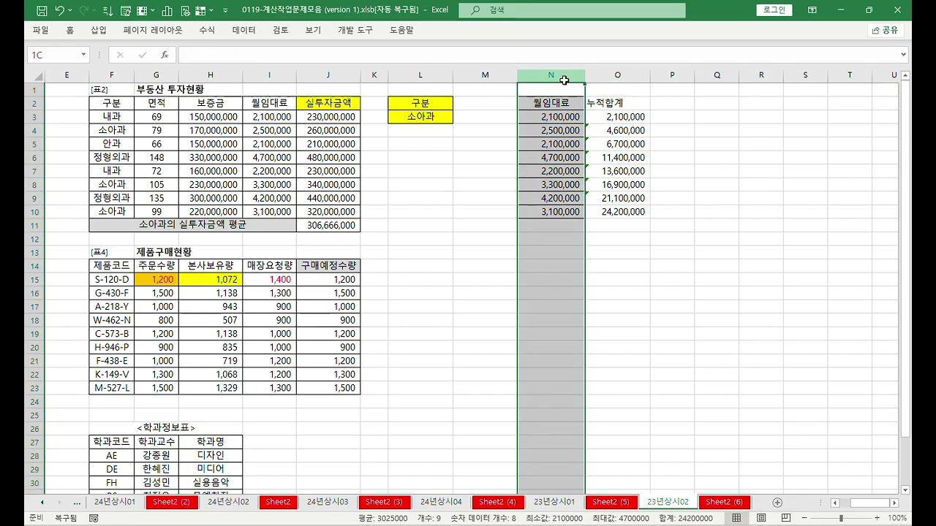
Task: Click the 로그인 sign-in button
Action: coord(774,9)
